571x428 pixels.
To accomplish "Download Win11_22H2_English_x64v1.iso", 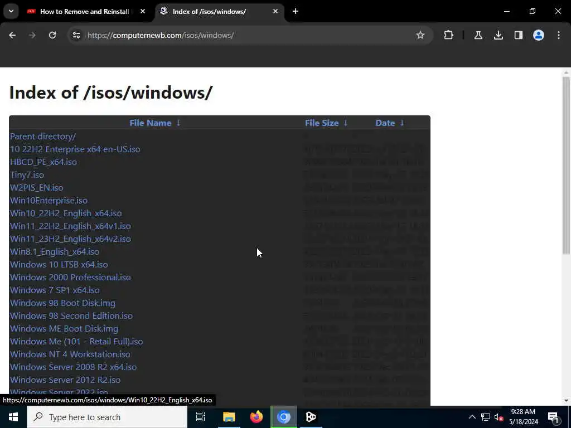I will coord(70,226).
